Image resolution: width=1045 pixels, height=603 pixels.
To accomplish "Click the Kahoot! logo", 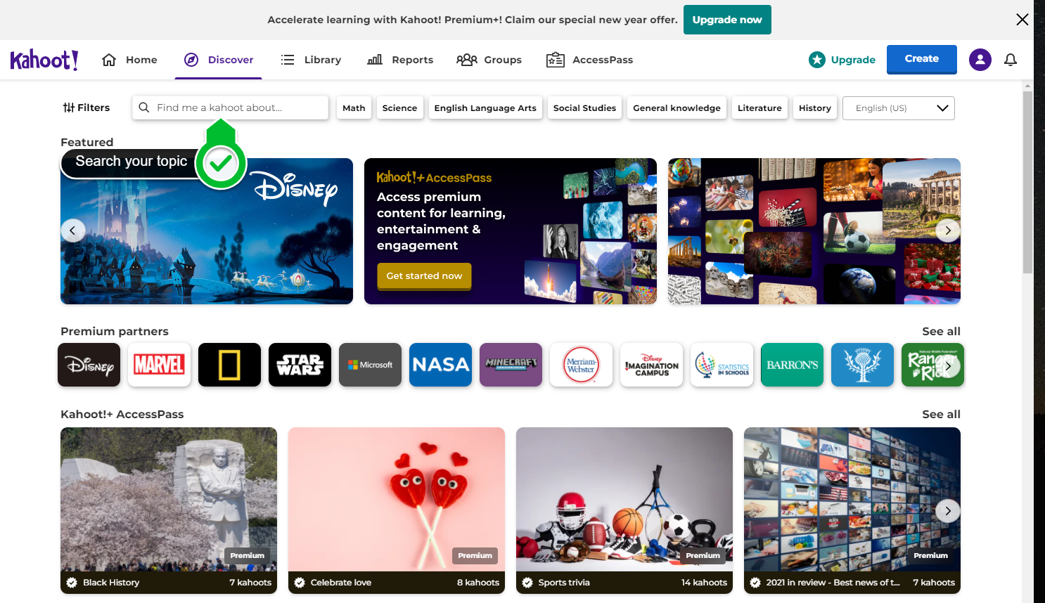I will 44,60.
